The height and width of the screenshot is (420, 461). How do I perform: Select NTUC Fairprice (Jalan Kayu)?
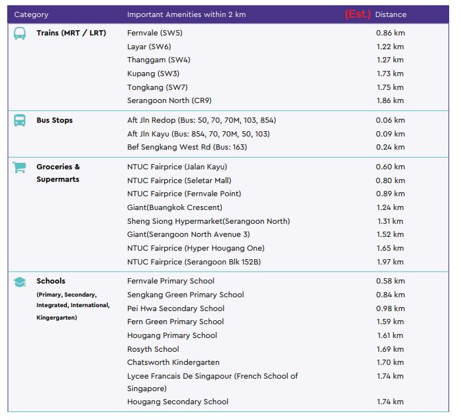click(x=177, y=167)
